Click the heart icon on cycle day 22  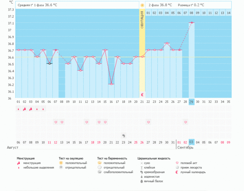pos(148,122)
